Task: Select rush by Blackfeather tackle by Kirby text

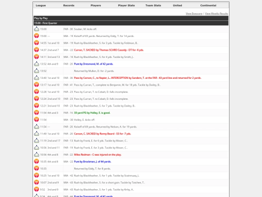Action: coord(104,190)
